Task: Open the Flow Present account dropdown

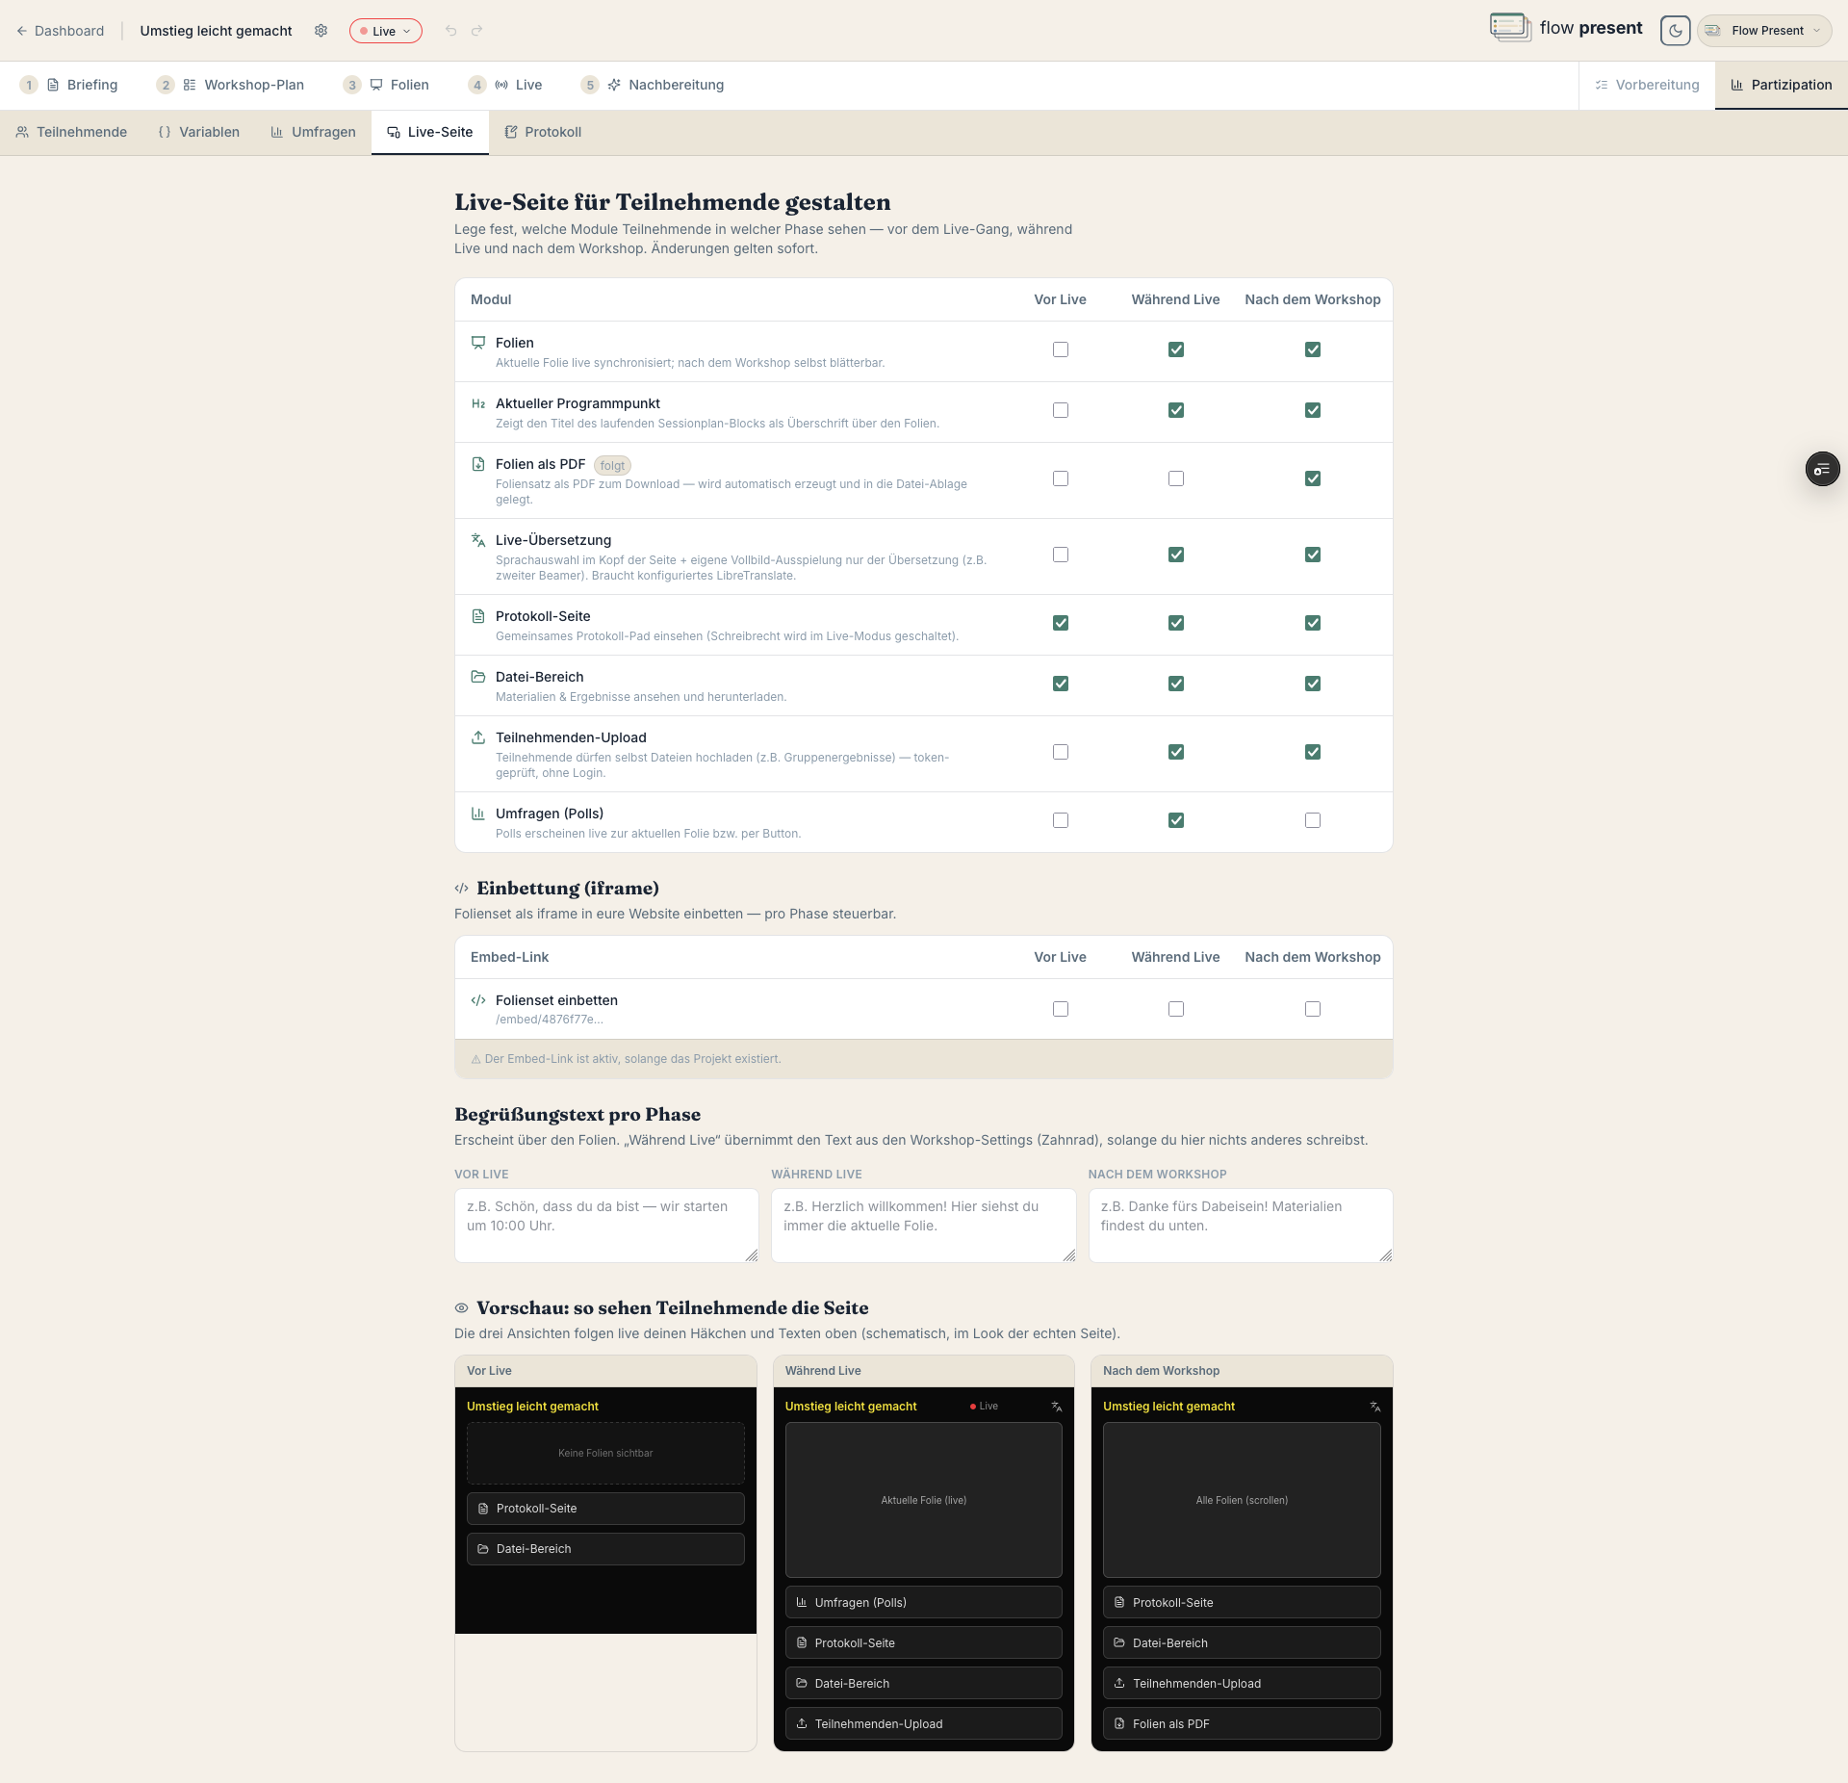Action: coord(1765,31)
